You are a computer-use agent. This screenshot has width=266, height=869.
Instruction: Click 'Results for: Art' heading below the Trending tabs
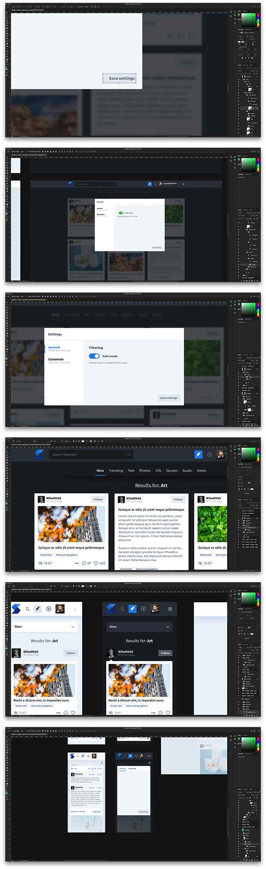151,485
